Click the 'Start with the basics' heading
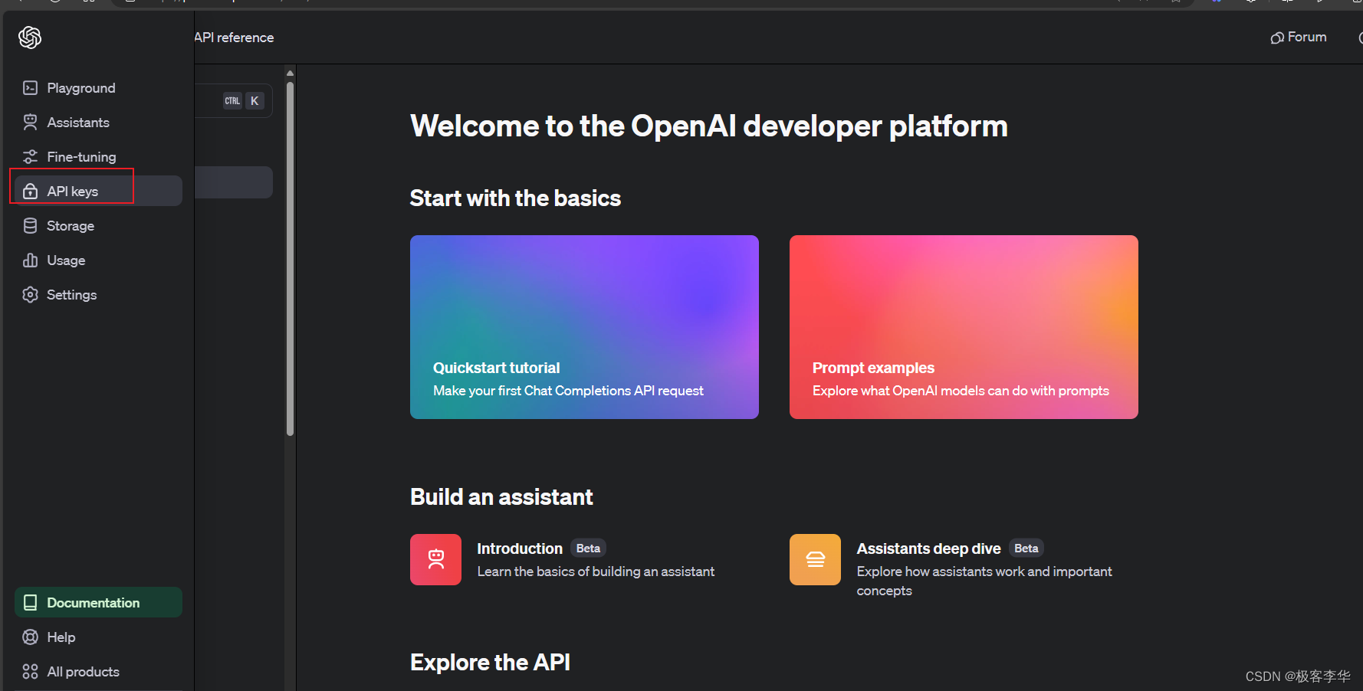1363x691 pixels. coord(515,198)
